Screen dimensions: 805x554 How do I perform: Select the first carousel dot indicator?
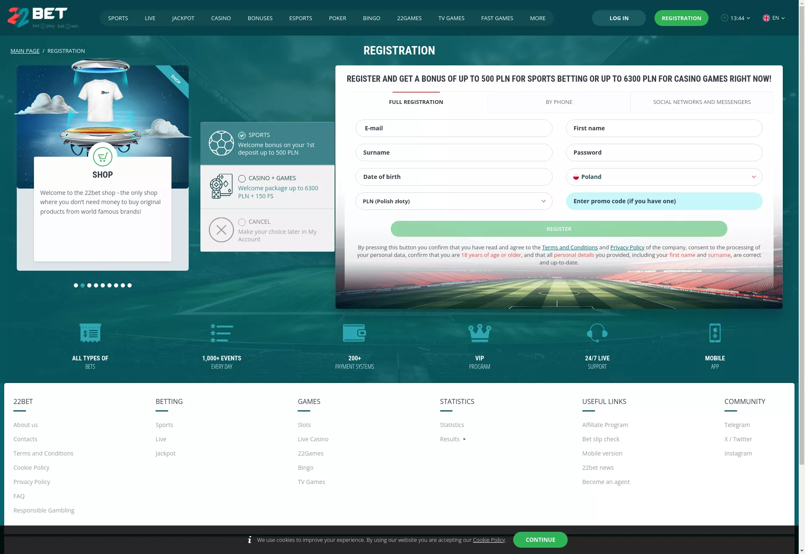tap(76, 285)
